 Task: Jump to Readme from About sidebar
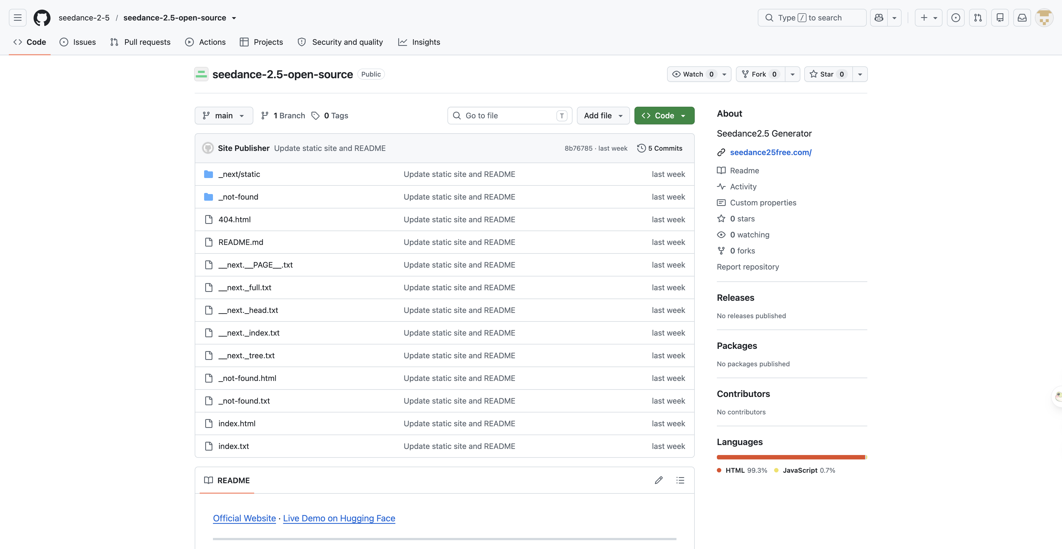click(738, 171)
